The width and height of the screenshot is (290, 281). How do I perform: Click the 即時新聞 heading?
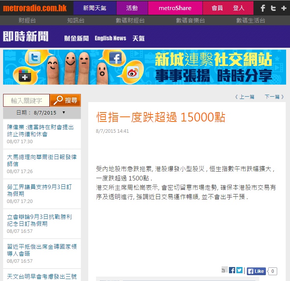(26, 36)
